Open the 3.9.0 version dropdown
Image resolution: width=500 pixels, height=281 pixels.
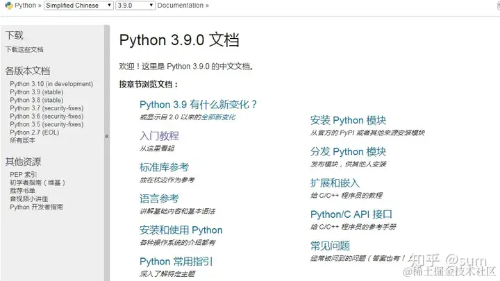(x=135, y=6)
